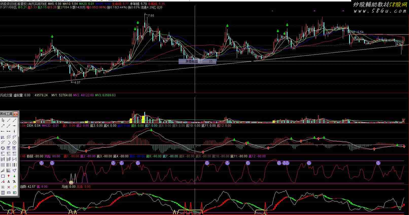Select the arc drawing tool
This screenshot has width=409, height=215.
pos(9,142)
